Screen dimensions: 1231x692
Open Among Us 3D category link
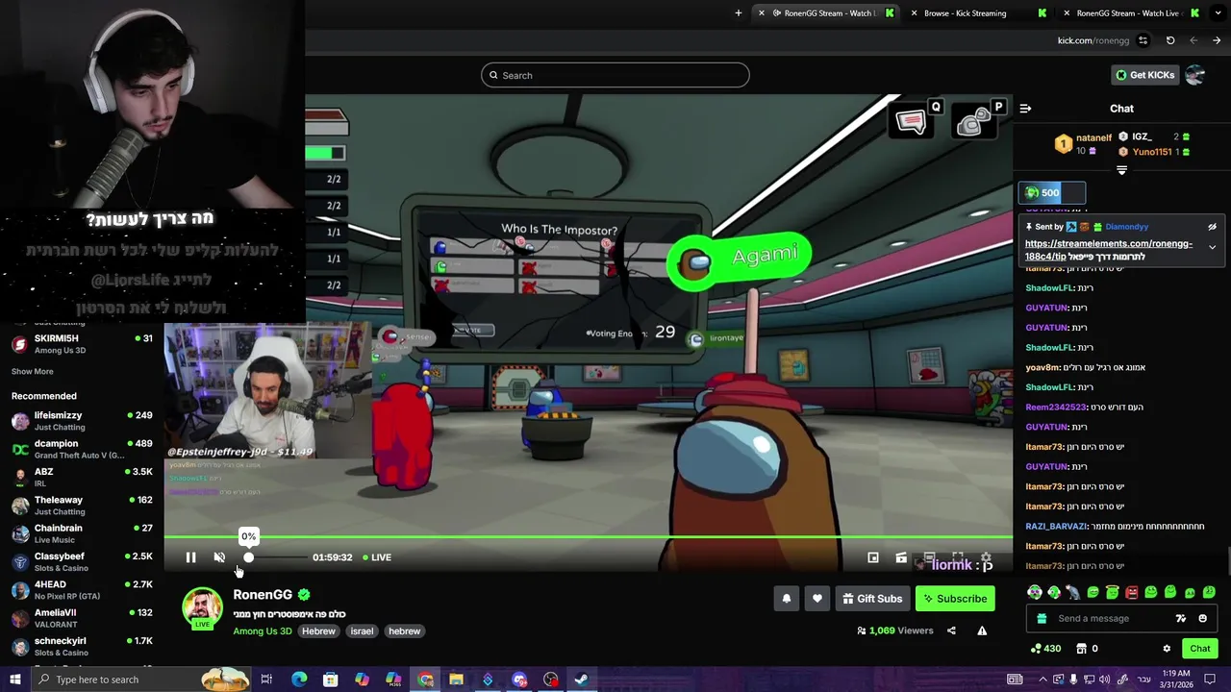(262, 631)
